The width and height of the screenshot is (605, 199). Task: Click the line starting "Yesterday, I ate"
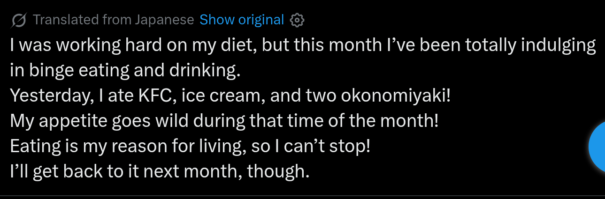[x=230, y=96]
